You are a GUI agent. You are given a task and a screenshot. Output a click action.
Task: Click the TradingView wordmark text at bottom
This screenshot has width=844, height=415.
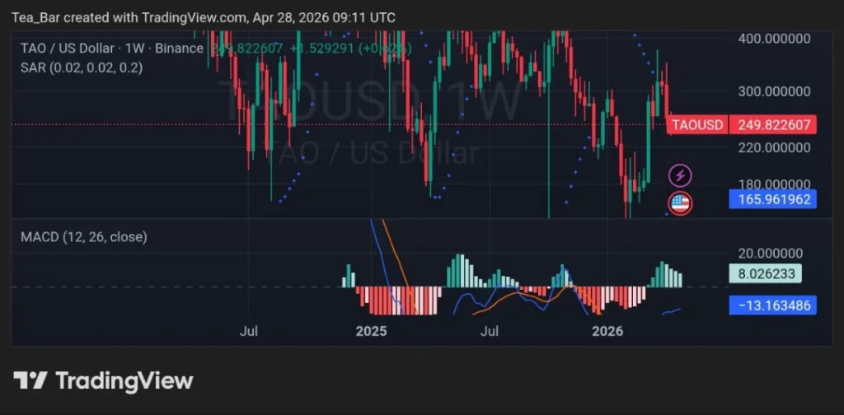coord(124,380)
